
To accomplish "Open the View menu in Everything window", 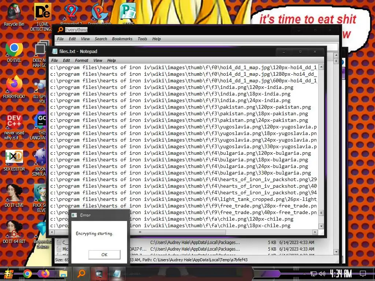I will click(x=85, y=39).
